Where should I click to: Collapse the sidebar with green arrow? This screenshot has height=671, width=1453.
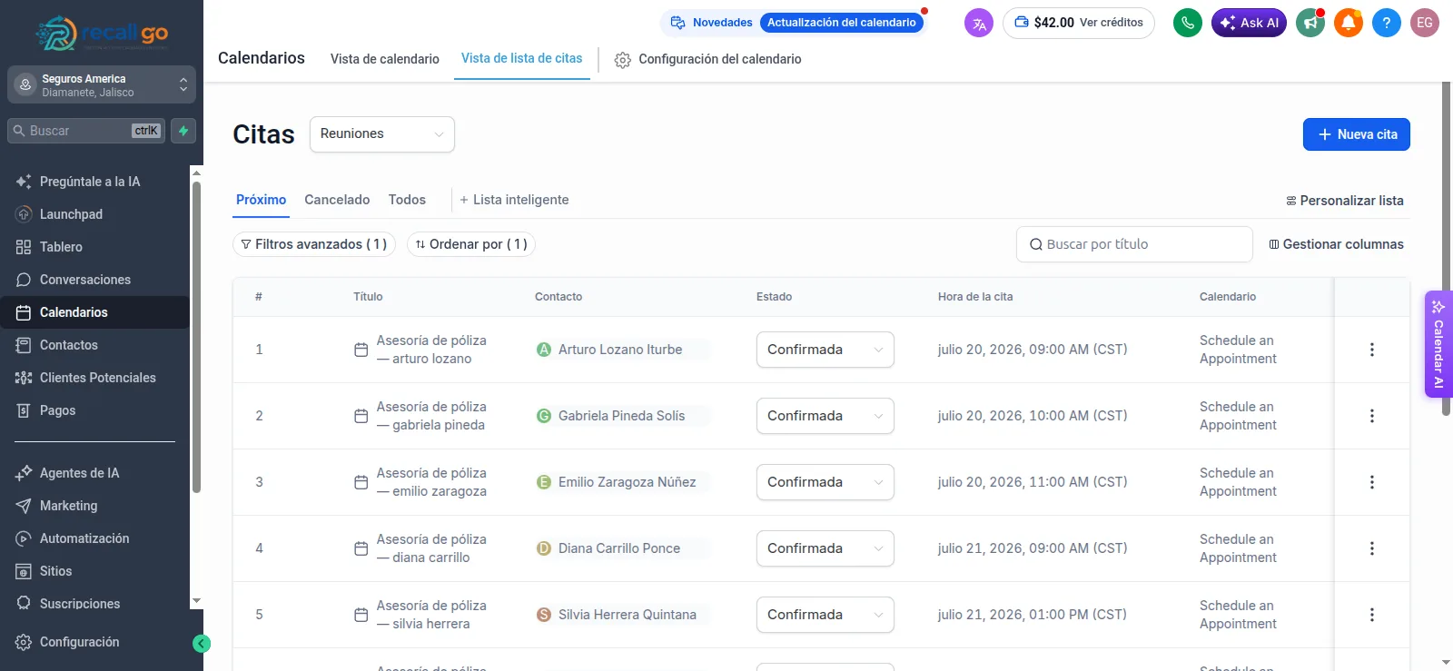pos(202,644)
